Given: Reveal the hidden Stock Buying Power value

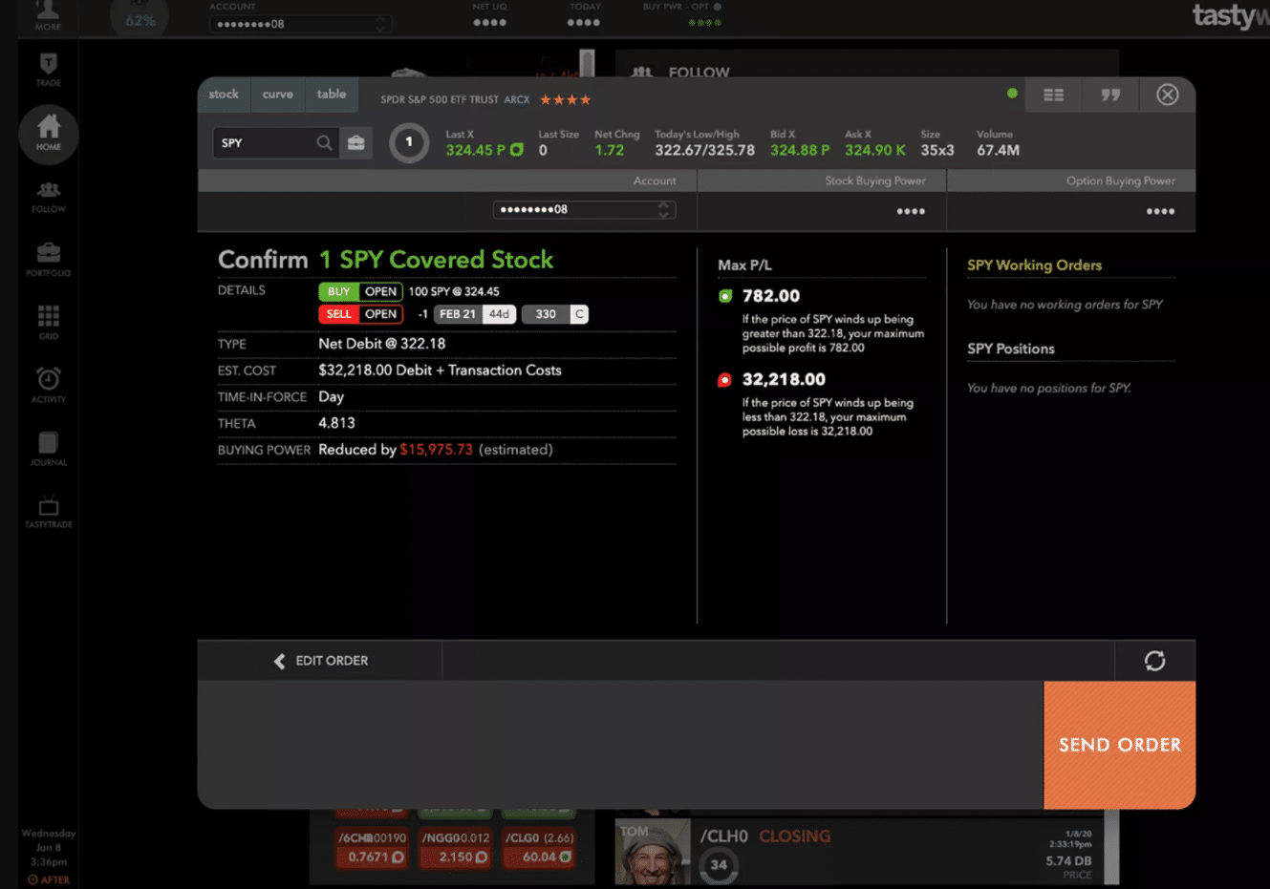Looking at the screenshot, I should [911, 211].
